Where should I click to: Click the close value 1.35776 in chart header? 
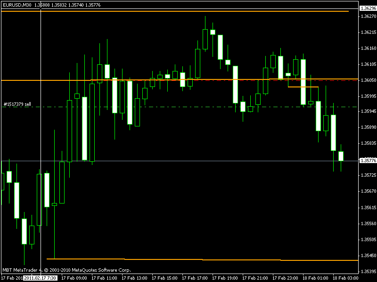click(x=93, y=5)
